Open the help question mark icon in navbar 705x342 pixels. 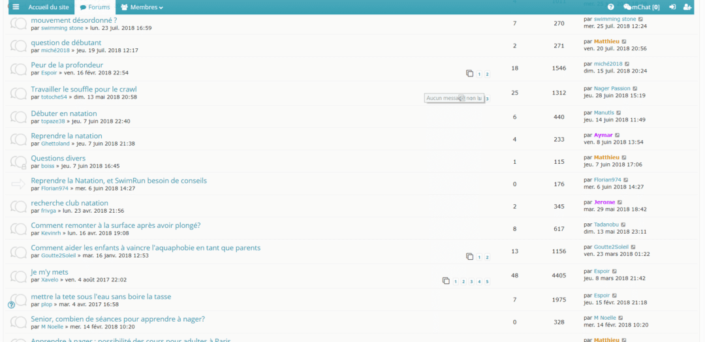click(610, 7)
